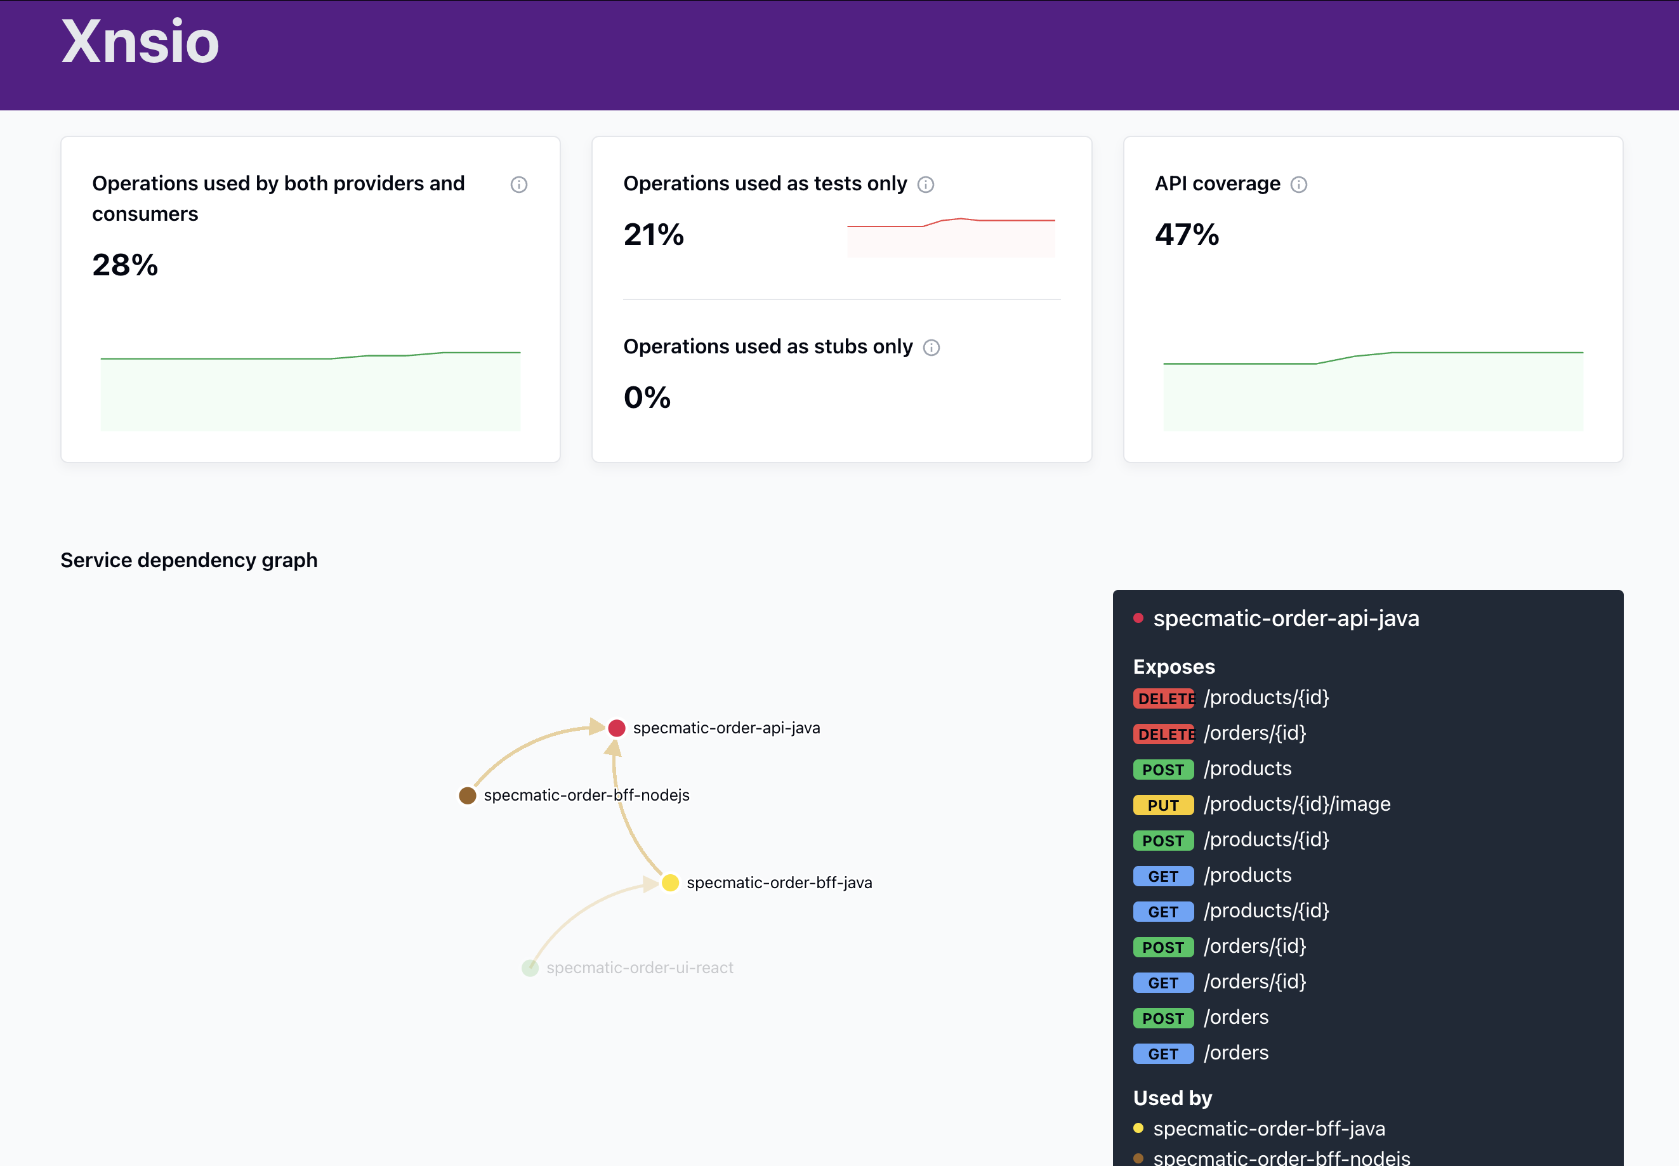The height and width of the screenshot is (1166, 1679).
Task: Click the 28% operations trend chart
Action: pyautogui.click(x=310, y=391)
